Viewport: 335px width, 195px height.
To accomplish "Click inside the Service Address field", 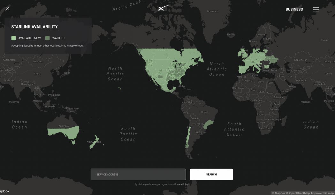I will [x=138, y=175].
